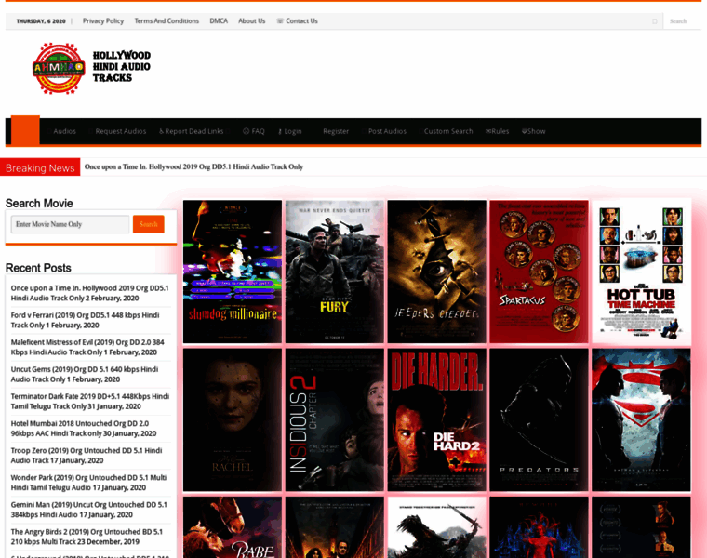707x558 pixels.
Task: Open the Register page
Action: [336, 131]
